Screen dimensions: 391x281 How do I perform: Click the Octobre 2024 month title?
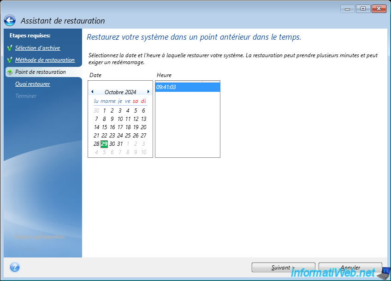tap(120, 92)
